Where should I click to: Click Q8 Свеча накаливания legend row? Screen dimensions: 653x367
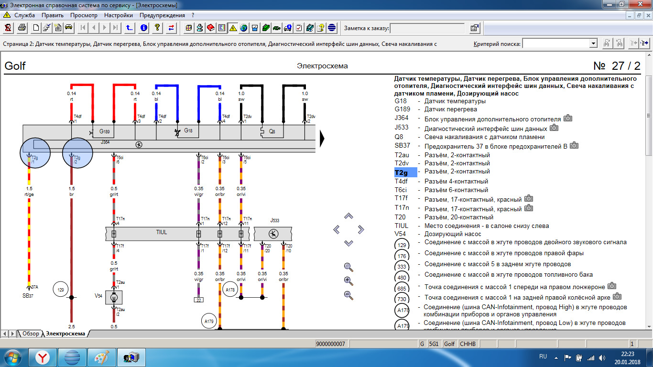coord(469,137)
